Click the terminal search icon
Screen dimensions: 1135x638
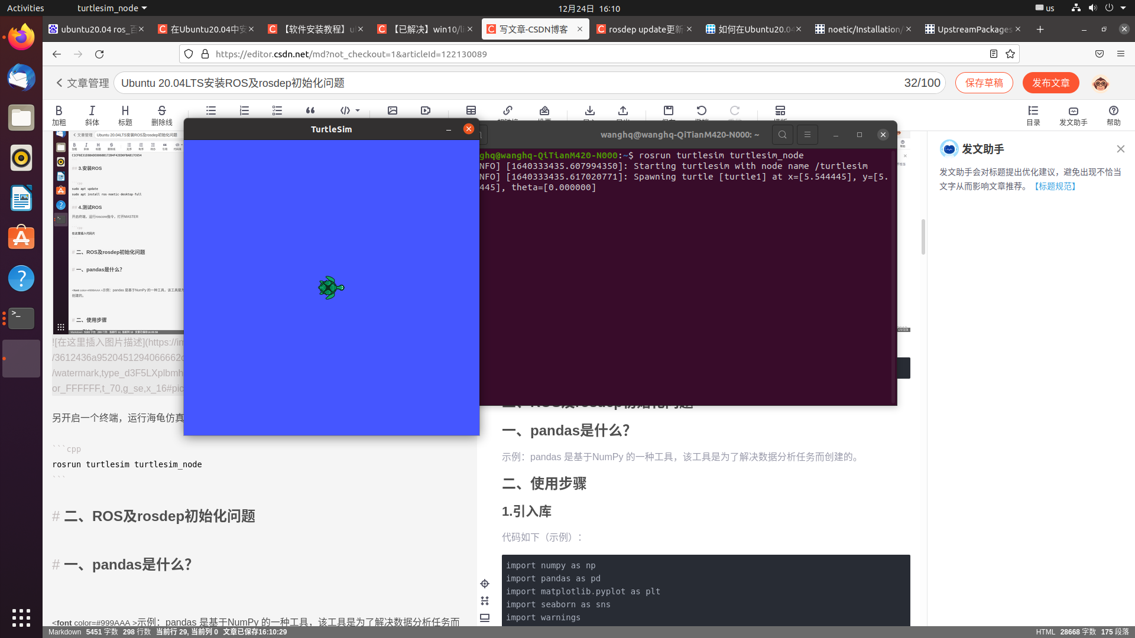click(x=782, y=135)
